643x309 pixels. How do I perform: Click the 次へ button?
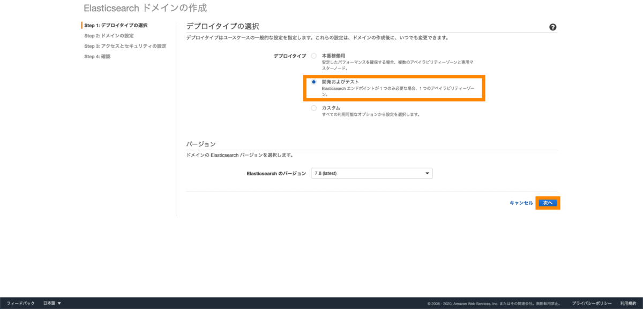(x=548, y=203)
